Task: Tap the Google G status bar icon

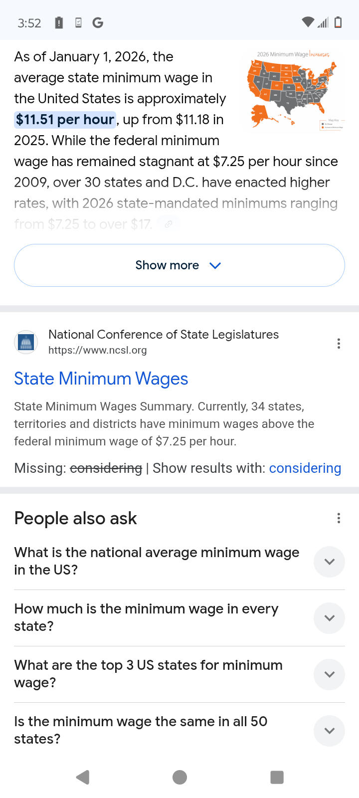Action: pyautogui.click(x=98, y=22)
